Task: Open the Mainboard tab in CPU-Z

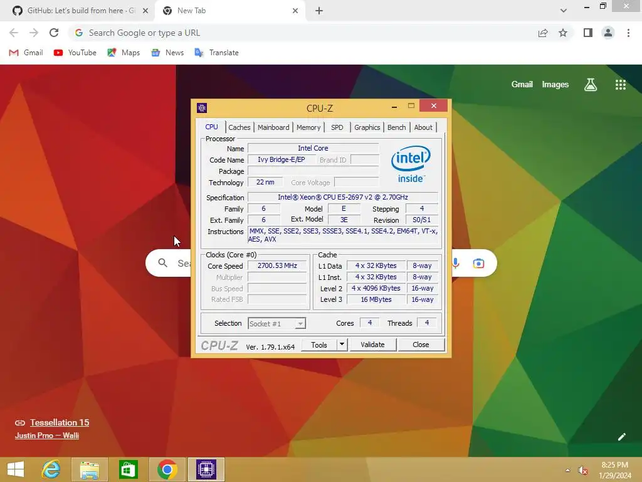Action: 273,127
